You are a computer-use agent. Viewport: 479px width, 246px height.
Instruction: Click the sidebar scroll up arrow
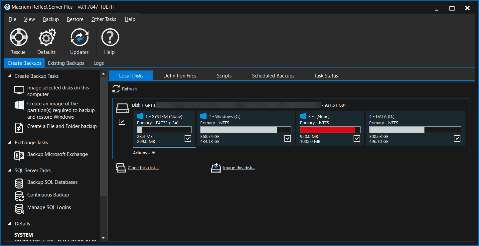[103, 73]
